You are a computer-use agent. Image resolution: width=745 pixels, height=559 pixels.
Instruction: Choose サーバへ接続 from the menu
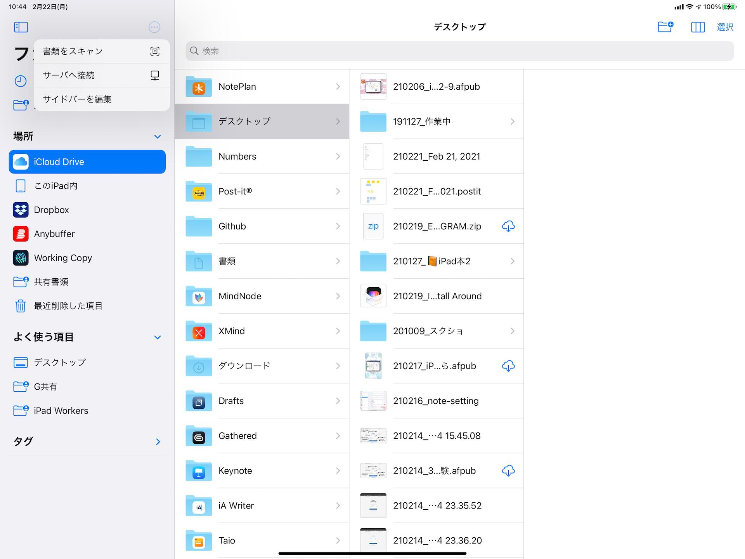pyautogui.click(x=102, y=75)
